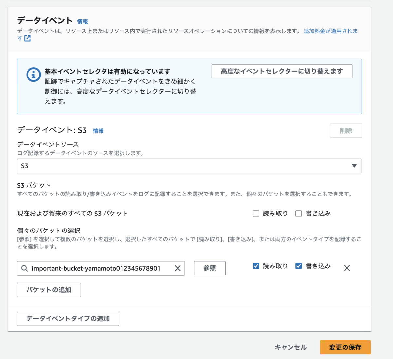Screen dimensions: 393x359
Task: Open the 追加料金が適用されます link
Action: [x=330, y=31]
